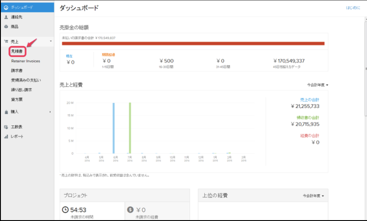Viewport: 367px width, 221px height.
Task: Click the purchases bag icon
Action: pyautogui.click(x=6, y=112)
